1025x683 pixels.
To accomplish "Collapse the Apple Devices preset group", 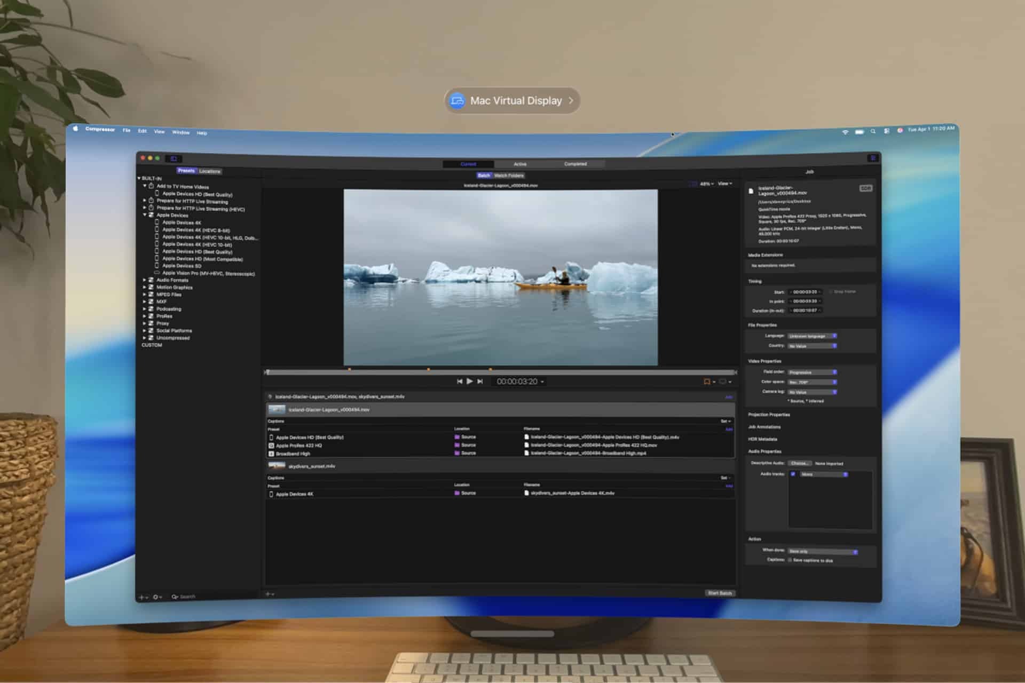I will click(145, 215).
